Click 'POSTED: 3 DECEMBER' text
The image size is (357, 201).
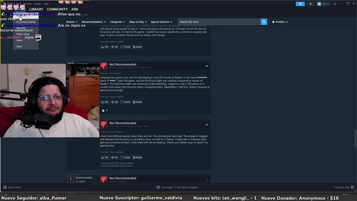110,73
